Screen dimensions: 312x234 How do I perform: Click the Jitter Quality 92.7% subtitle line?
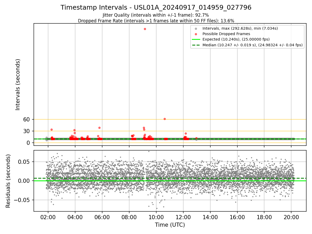click(x=156, y=15)
